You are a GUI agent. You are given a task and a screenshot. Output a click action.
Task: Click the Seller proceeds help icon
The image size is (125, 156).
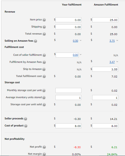pos(25,119)
